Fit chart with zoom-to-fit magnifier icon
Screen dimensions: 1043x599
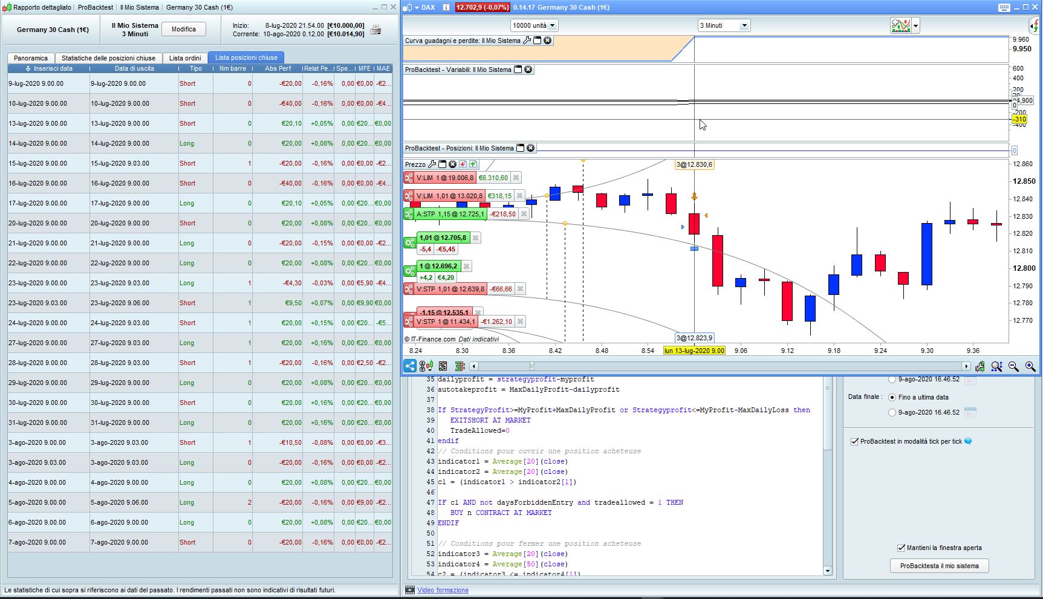pyautogui.click(x=996, y=366)
